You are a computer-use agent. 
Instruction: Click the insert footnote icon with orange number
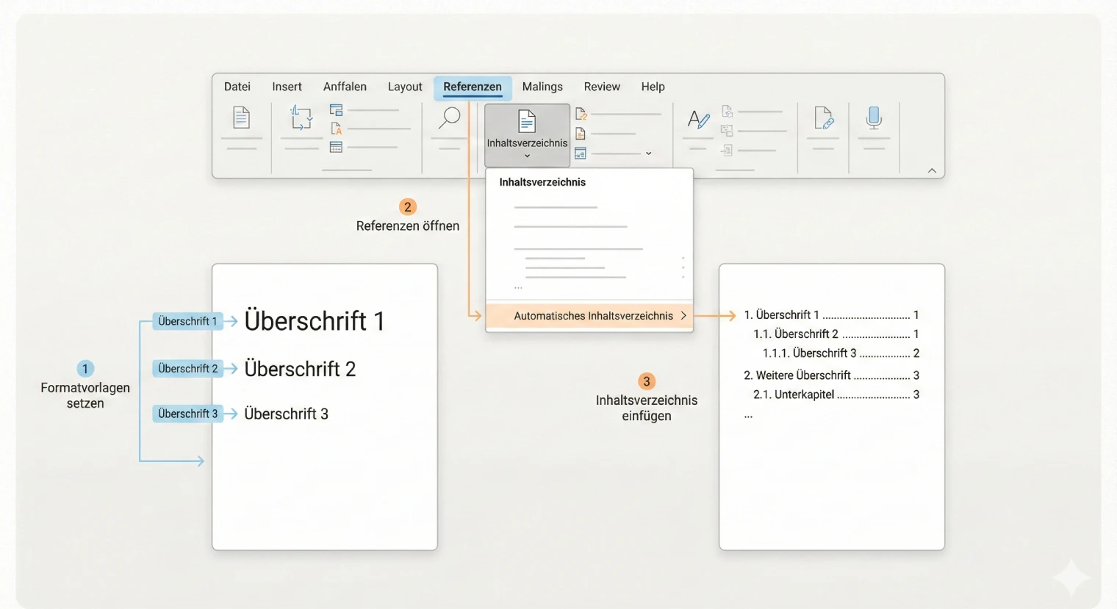pos(581,113)
